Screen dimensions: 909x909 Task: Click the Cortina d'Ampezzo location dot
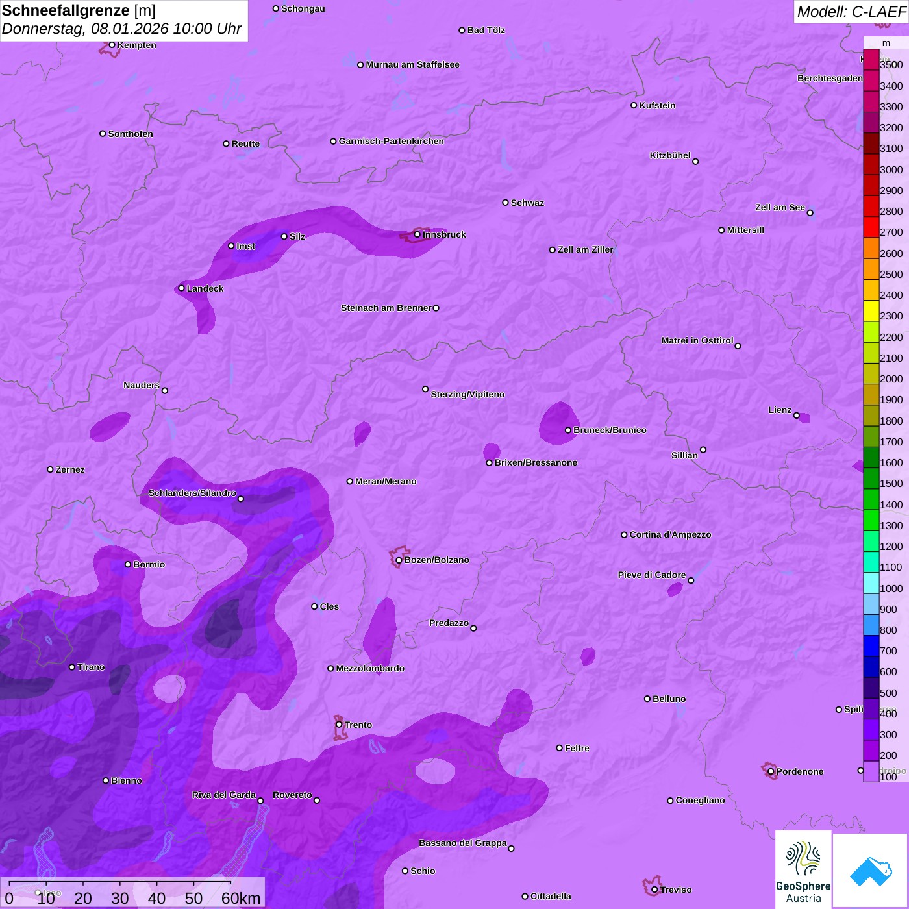click(624, 535)
